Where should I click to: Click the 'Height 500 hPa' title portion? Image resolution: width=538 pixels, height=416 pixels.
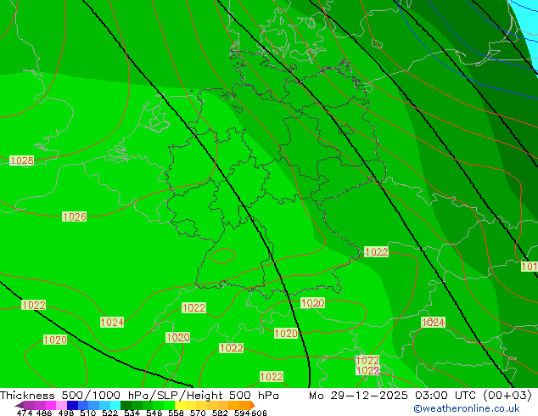click(233, 396)
